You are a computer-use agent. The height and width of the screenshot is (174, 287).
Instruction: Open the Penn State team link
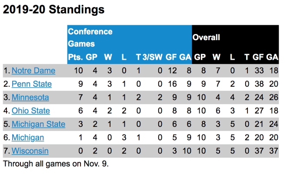(32, 84)
